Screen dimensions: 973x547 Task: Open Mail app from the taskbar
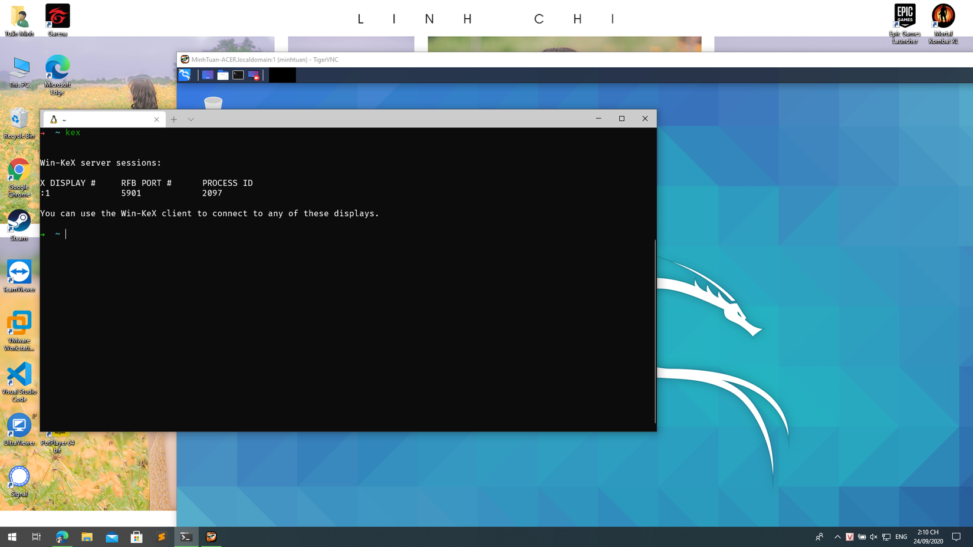pos(111,537)
